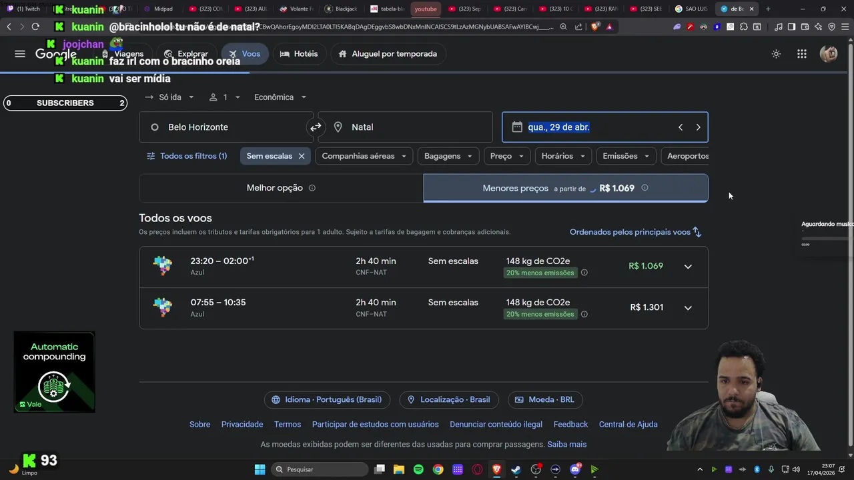The image size is (854, 480).
Task: Click the Saiba mais link
Action: click(567, 445)
